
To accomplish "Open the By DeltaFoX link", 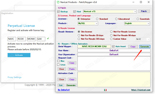I will [x=64, y=90].
